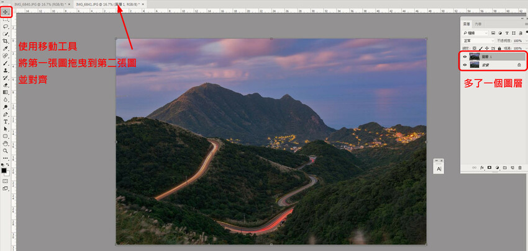This screenshot has width=528, height=251.
Task: Select the Lasso tool
Action: (6, 26)
